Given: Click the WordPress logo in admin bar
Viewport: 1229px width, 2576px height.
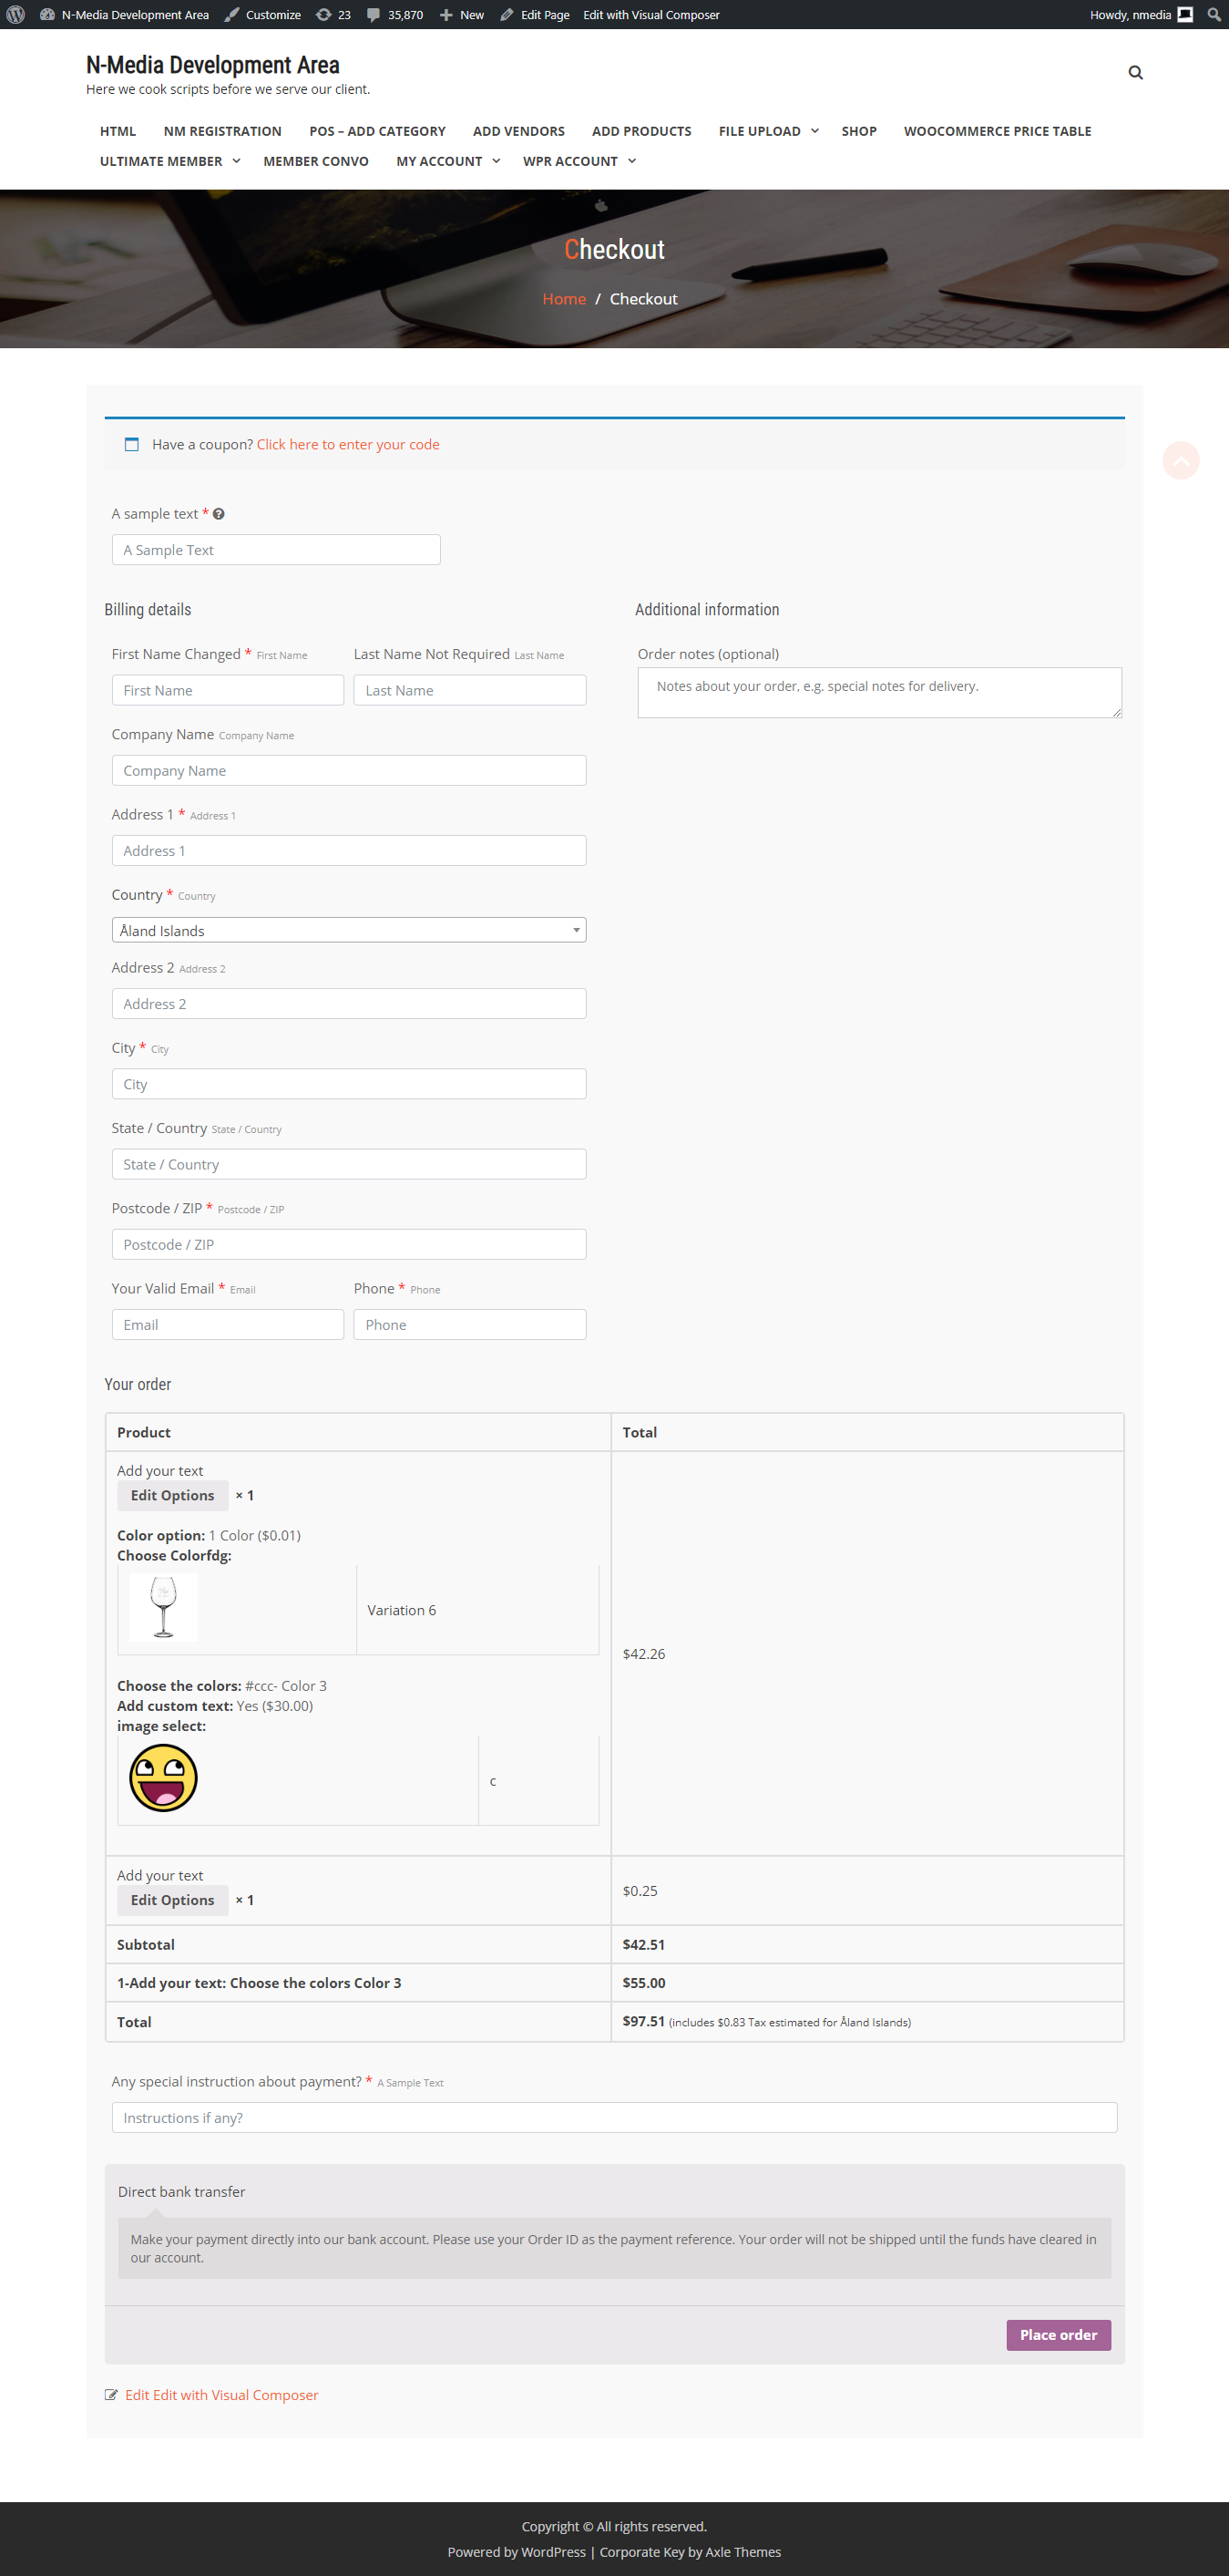Looking at the screenshot, I should tap(15, 15).
